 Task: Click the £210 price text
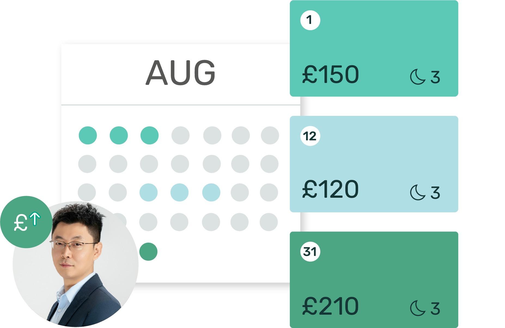tap(330, 306)
